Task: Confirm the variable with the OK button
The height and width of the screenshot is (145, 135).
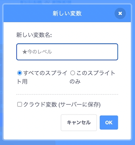Action: [109, 122]
